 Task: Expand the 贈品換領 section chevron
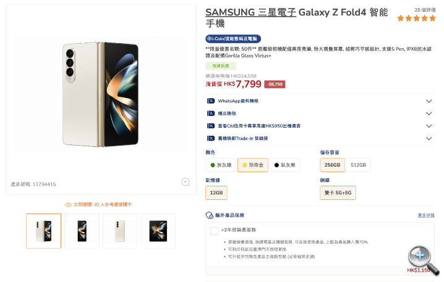[x=429, y=114]
